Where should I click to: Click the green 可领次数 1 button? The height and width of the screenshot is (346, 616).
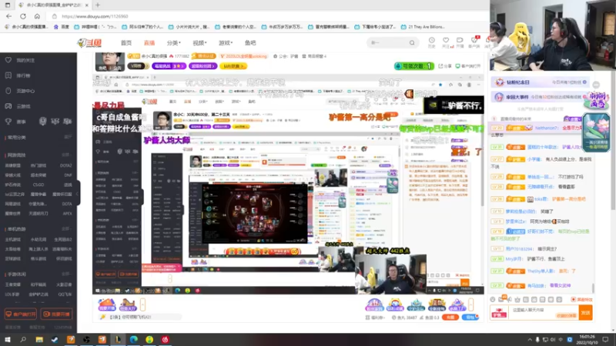tap(414, 66)
